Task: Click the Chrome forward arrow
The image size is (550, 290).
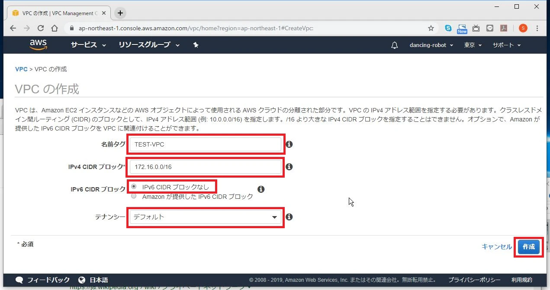Action: tap(27, 28)
